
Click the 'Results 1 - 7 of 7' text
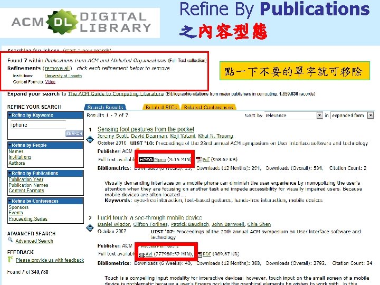pos(107,115)
